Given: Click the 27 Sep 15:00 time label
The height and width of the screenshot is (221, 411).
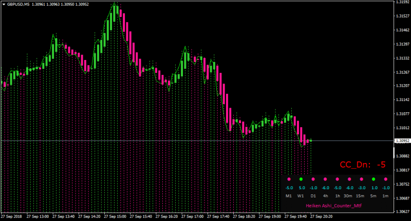Looking at the screenshot, I should (x=115, y=216).
